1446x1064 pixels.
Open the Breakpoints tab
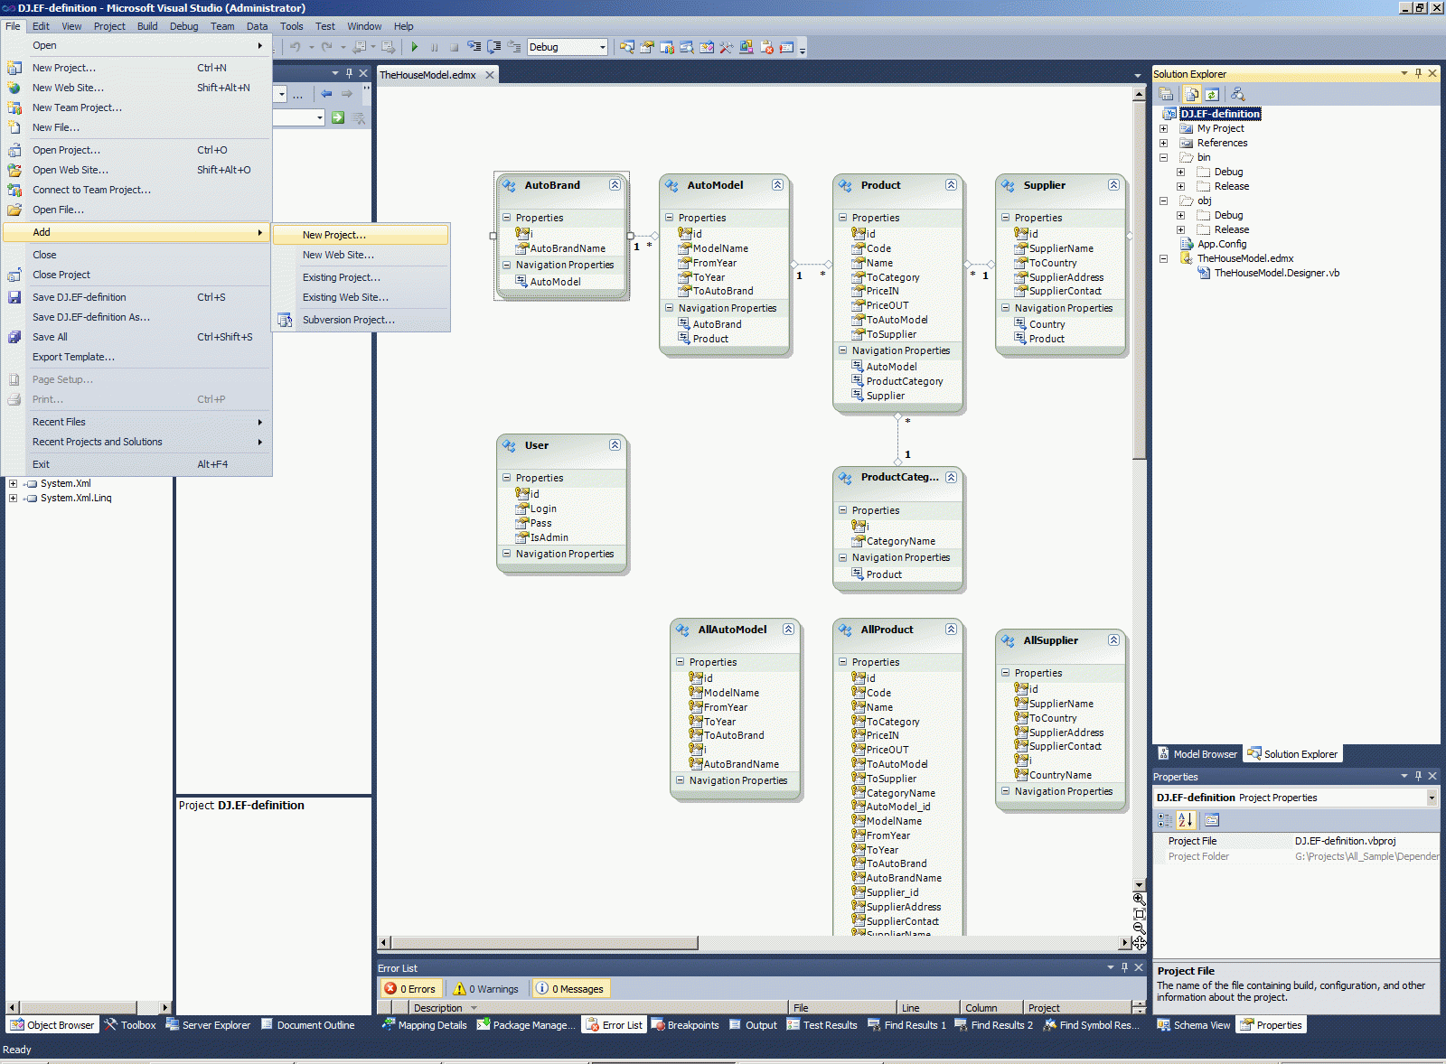[686, 1025]
